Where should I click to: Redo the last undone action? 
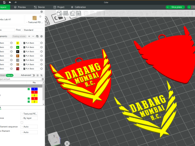pyautogui.click(x=15, y=2)
